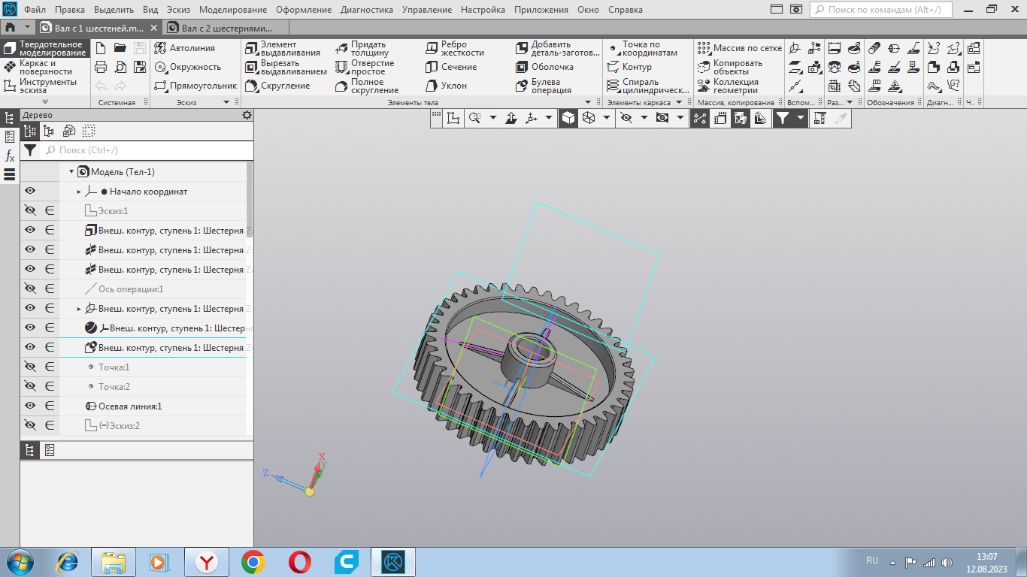Toggle visibility of Точка:1 in the tree

pyautogui.click(x=30, y=367)
